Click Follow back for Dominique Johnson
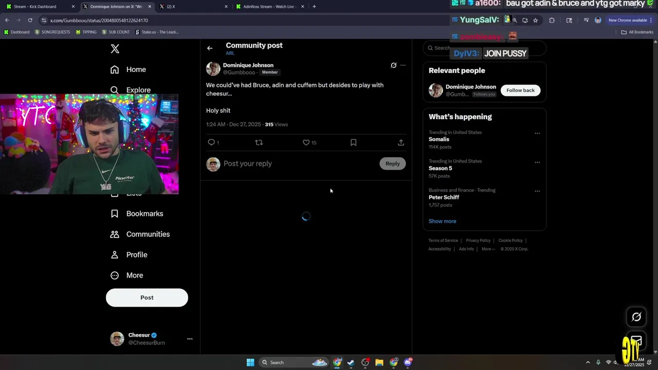This screenshot has width=658, height=370. pos(520,90)
